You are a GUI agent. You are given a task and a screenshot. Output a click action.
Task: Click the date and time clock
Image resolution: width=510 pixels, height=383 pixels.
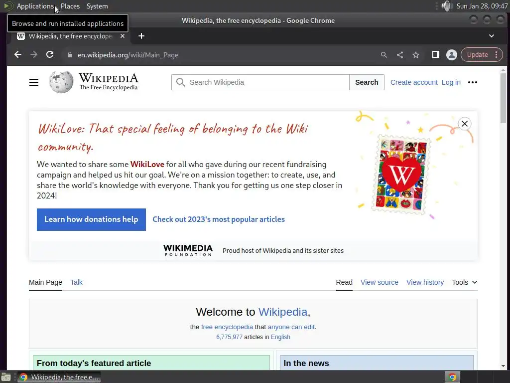point(482,6)
